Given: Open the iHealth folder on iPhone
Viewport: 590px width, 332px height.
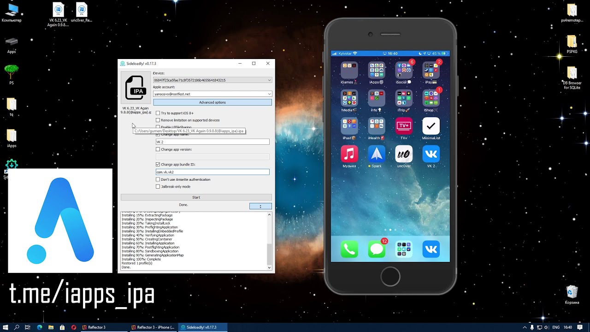Looking at the screenshot, I should pos(377,126).
